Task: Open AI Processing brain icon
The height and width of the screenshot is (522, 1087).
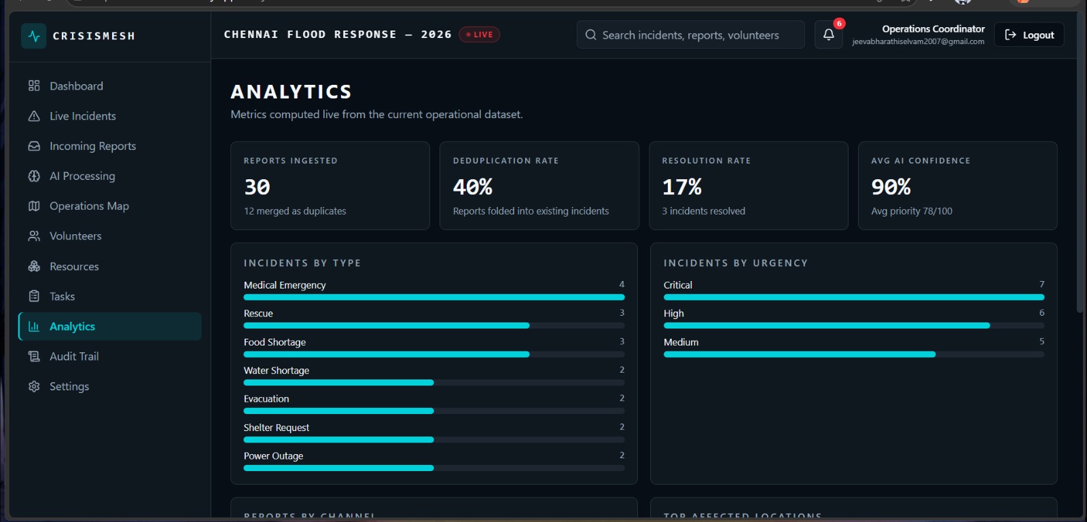Action: (x=34, y=176)
